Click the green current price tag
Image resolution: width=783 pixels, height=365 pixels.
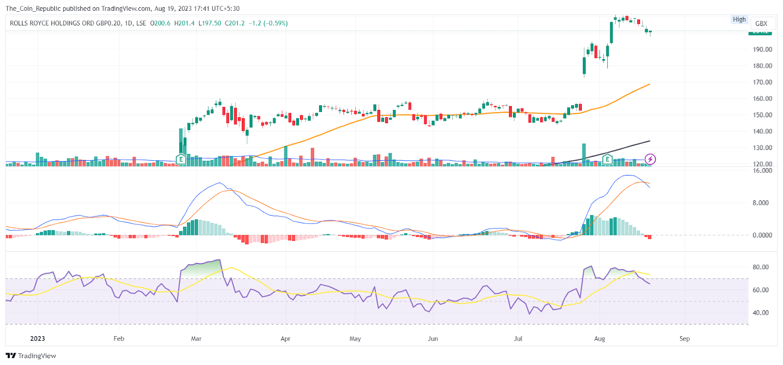pyautogui.click(x=760, y=32)
